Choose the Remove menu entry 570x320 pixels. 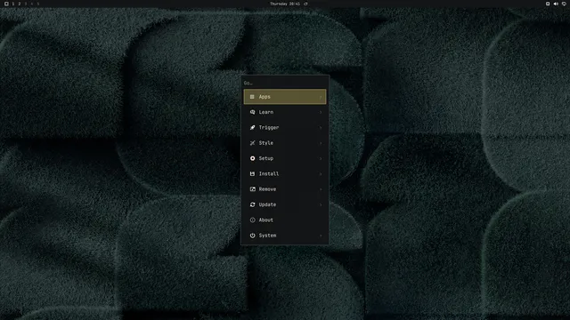coord(285,189)
